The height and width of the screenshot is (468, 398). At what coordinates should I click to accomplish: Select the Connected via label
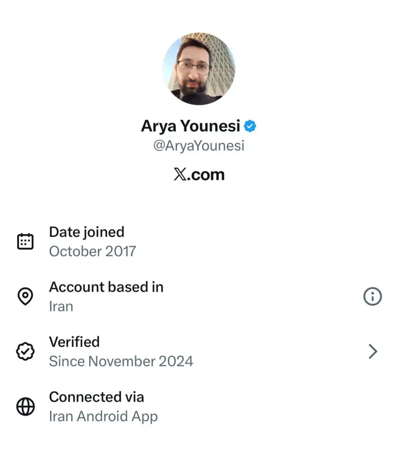point(96,397)
